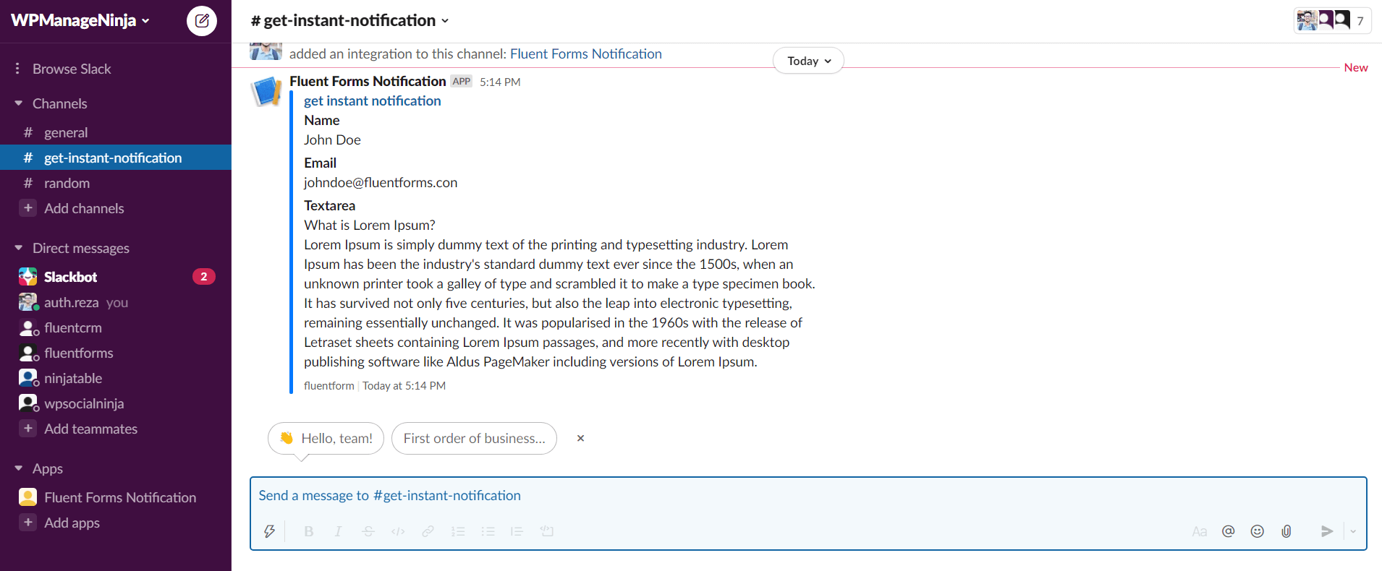Insert a link using the link icon
The image size is (1382, 571).
click(x=428, y=531)
